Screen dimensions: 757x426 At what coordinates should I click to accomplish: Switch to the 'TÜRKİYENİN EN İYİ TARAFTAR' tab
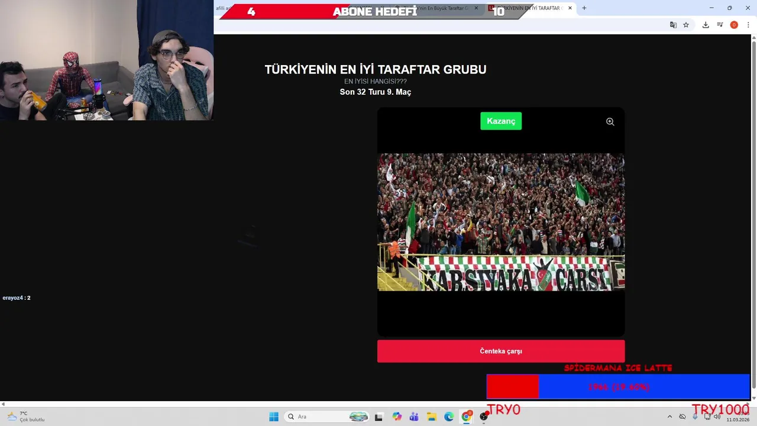click(x=529, y=8)
